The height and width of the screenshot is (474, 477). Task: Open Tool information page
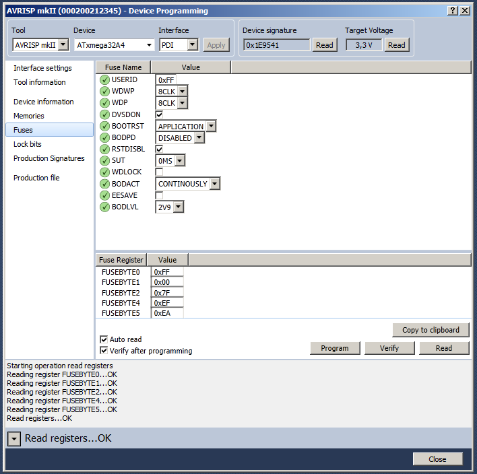click(40, 82)
